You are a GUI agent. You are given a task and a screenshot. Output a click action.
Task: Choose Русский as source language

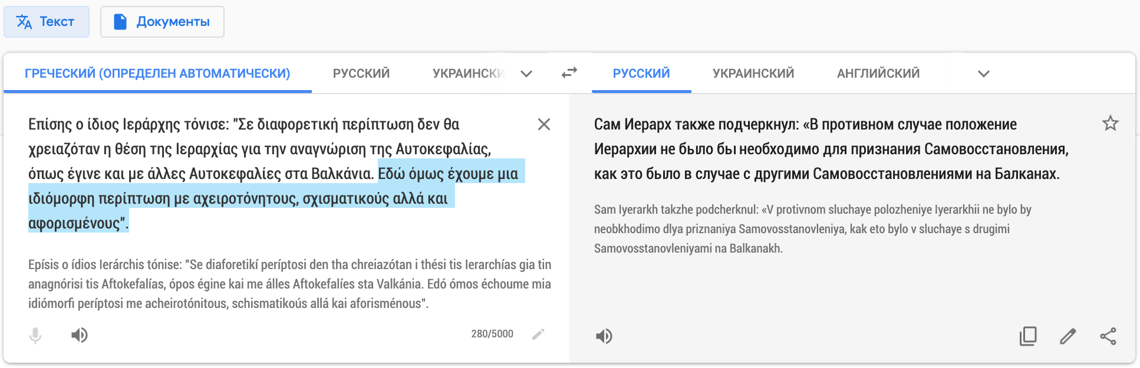(x=361, y=74)
